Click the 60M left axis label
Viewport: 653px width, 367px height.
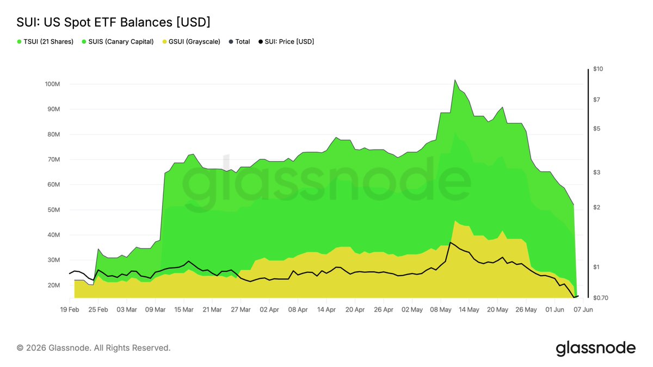53,185
